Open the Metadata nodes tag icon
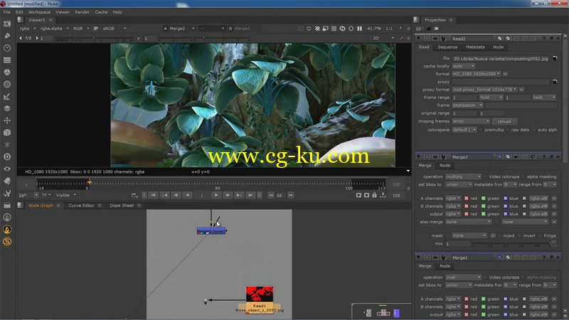 (x=7, y=181)
